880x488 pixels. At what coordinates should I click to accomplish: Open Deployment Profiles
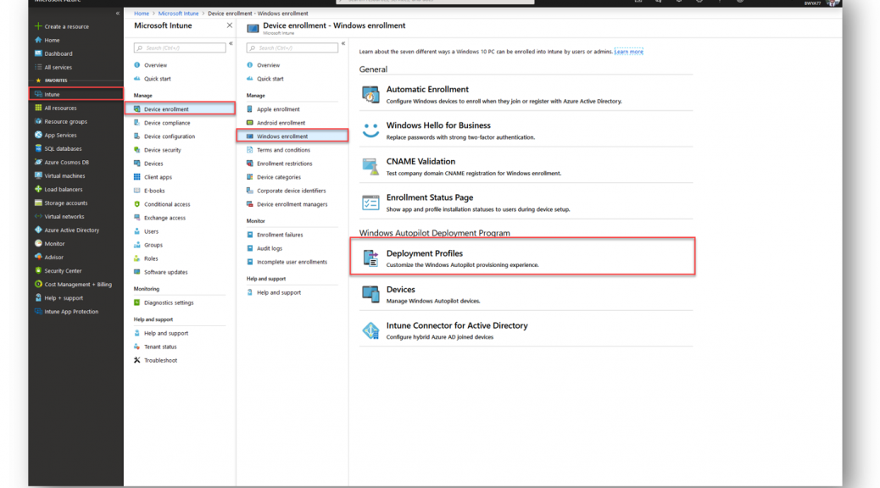pos(522,257)
